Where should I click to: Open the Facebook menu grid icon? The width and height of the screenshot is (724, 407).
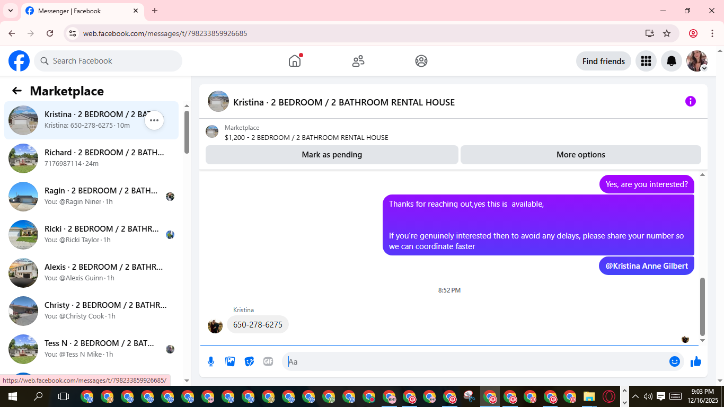pyautogui.click(x=646, y=61)
